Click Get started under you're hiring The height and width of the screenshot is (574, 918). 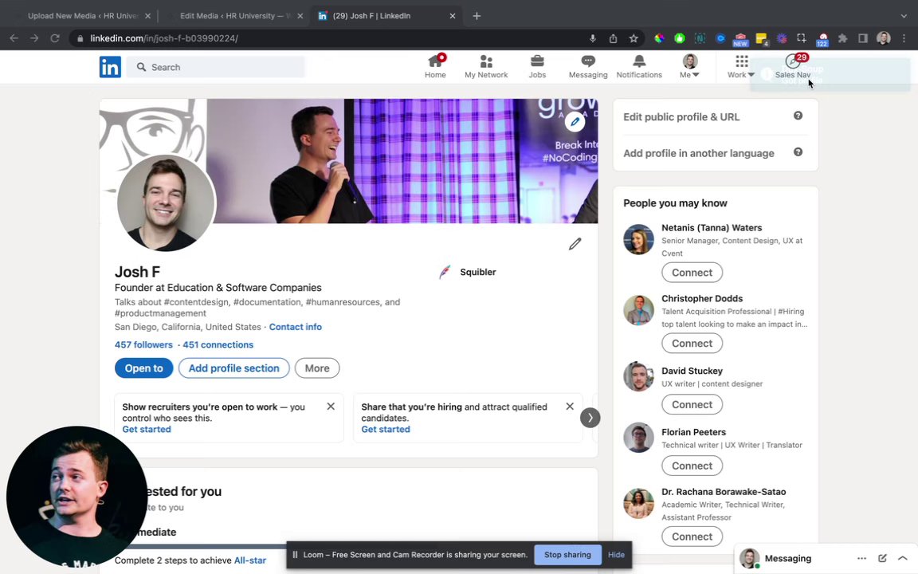385,429
